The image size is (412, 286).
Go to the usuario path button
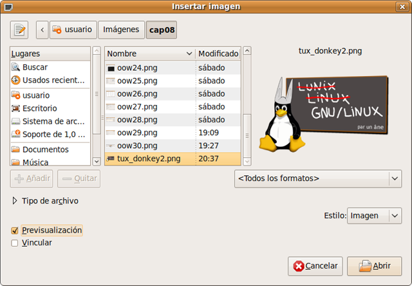[73, 29]
